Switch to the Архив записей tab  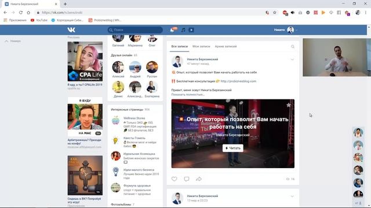(225, 46)
